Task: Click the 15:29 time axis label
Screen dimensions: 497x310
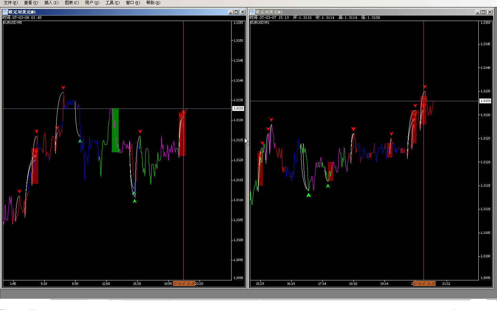Action: click(260, 284)
